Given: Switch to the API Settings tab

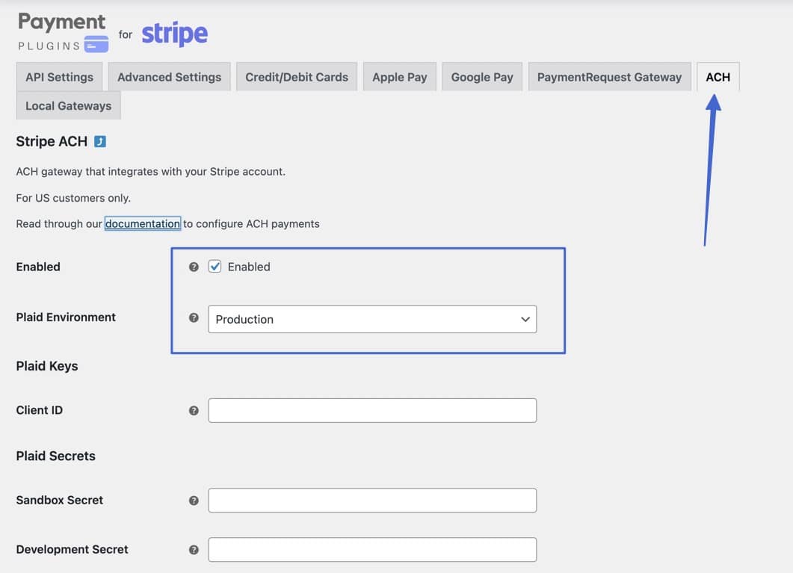Looking at the screenshot, I should tap(59, 77).
